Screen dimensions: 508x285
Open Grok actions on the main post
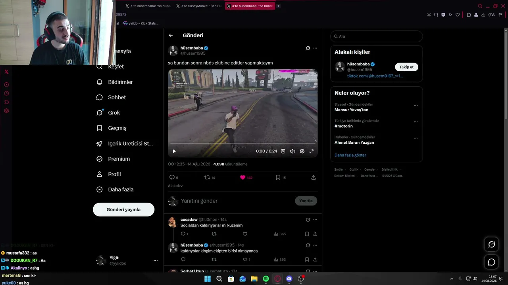(x=308, y=48)
